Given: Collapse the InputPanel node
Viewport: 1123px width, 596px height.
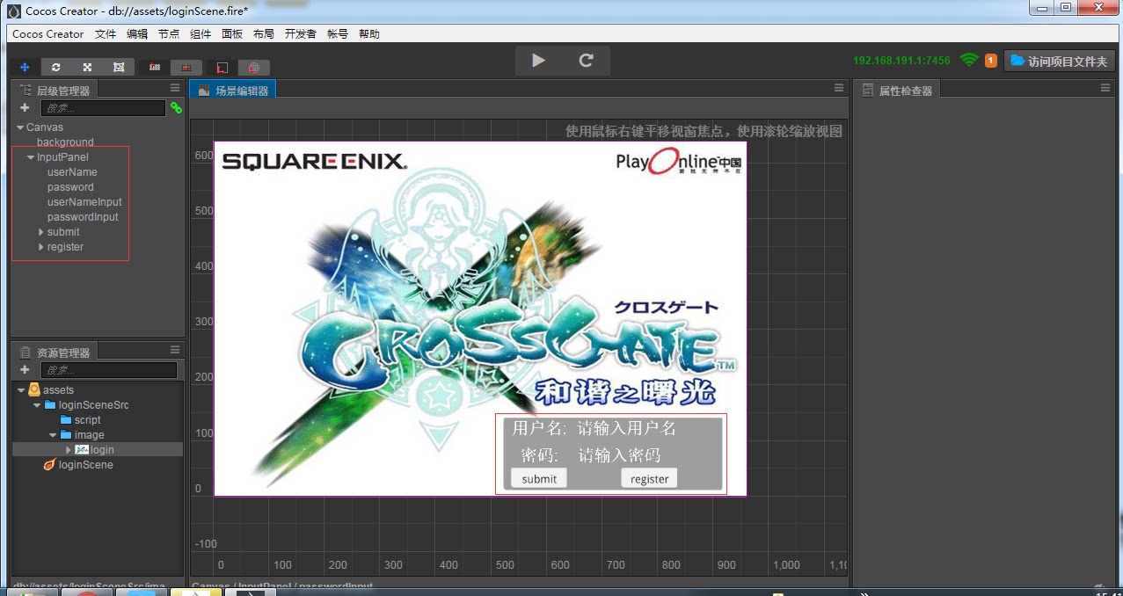Looking at the screenshot, I should click(31, 157).
